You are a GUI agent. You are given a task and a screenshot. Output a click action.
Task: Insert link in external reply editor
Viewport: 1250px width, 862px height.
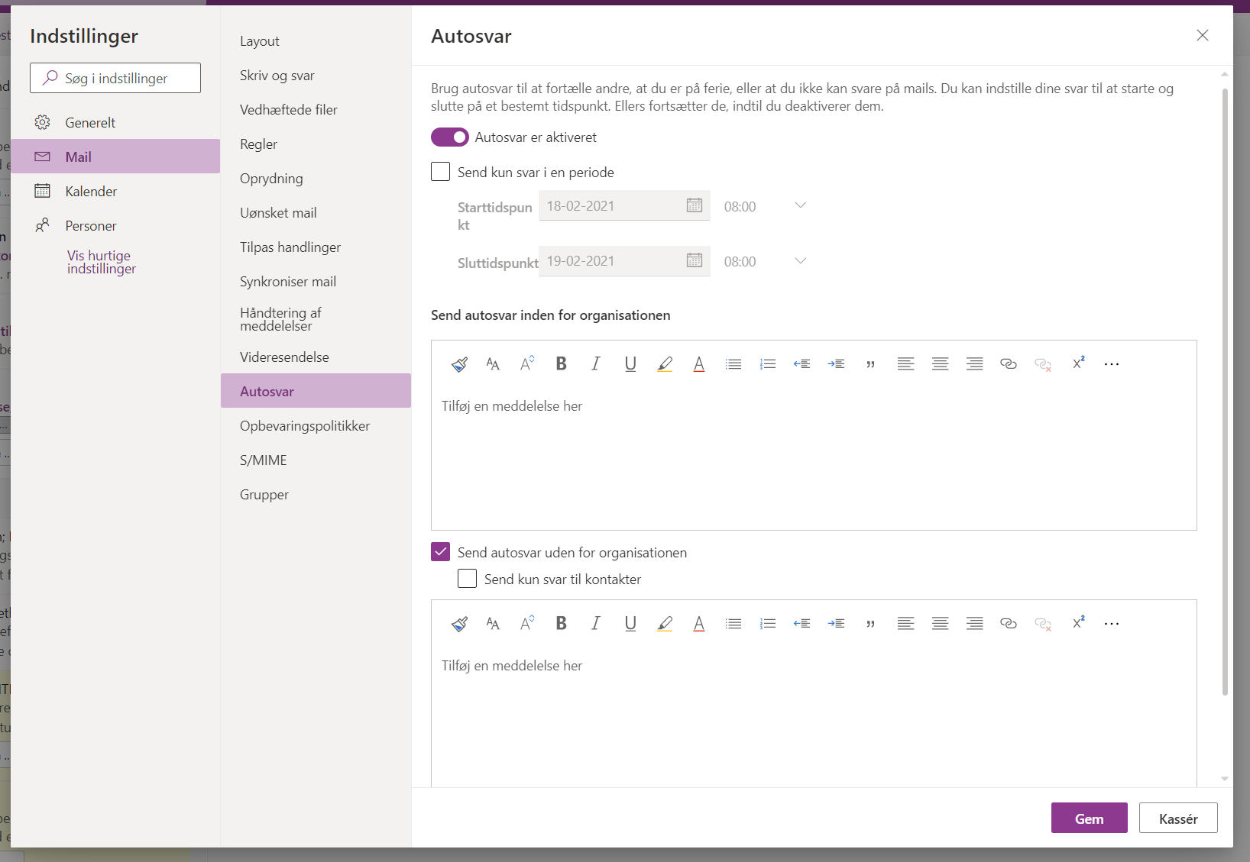pos(1009,624)
